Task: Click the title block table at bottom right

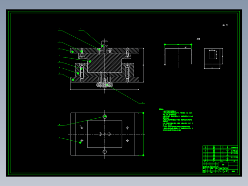Action: (220, 159)
